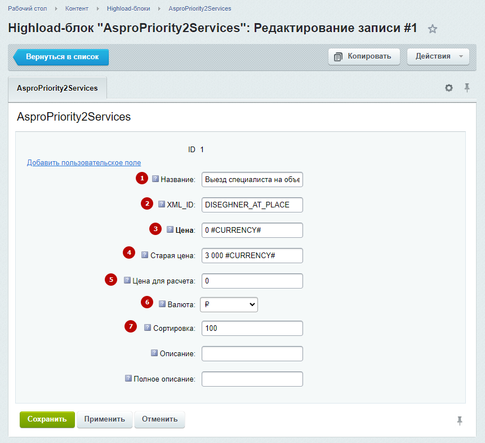
Task: Add page to favorites with star icon
Action: (x=433, y=29)
